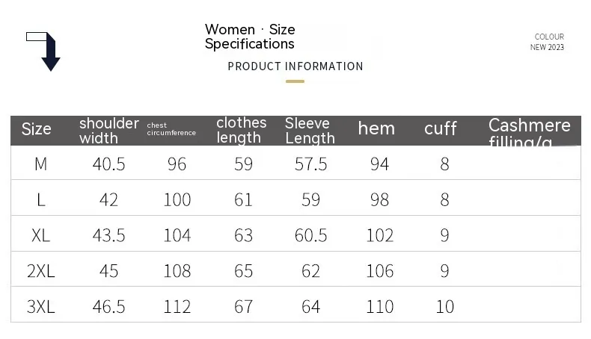Image resolution: width=591 pixels, height=339 pixels.
Task: Click the PRODUCT INFORMATION subtitle
Action: (295, 66)
